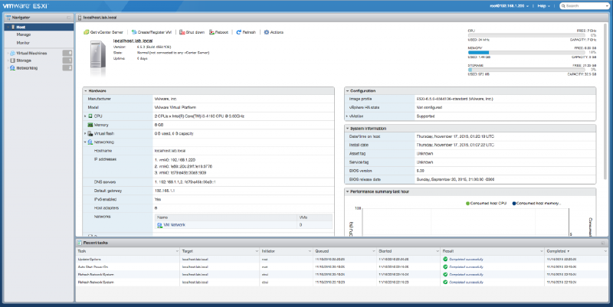
Task: Open Networking in the Navigator tree
Action: pyautogui.click(x=27, y=67)
